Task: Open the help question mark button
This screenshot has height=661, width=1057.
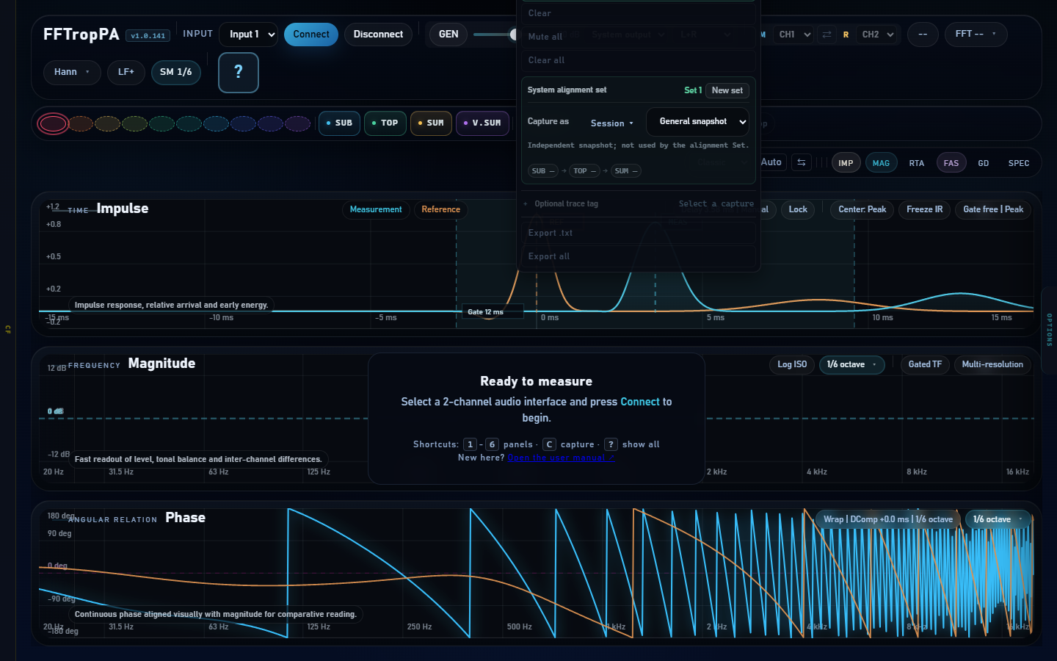Action: pos(239,73)
